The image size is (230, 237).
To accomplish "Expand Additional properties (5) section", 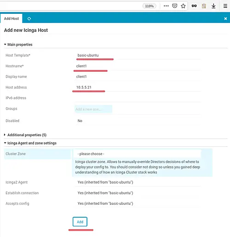I will click(25, 135).
